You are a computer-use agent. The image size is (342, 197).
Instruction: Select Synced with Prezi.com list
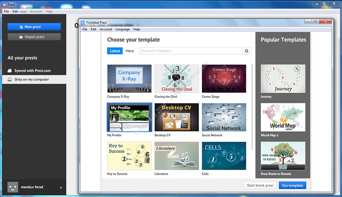click(x=34, y=71)
